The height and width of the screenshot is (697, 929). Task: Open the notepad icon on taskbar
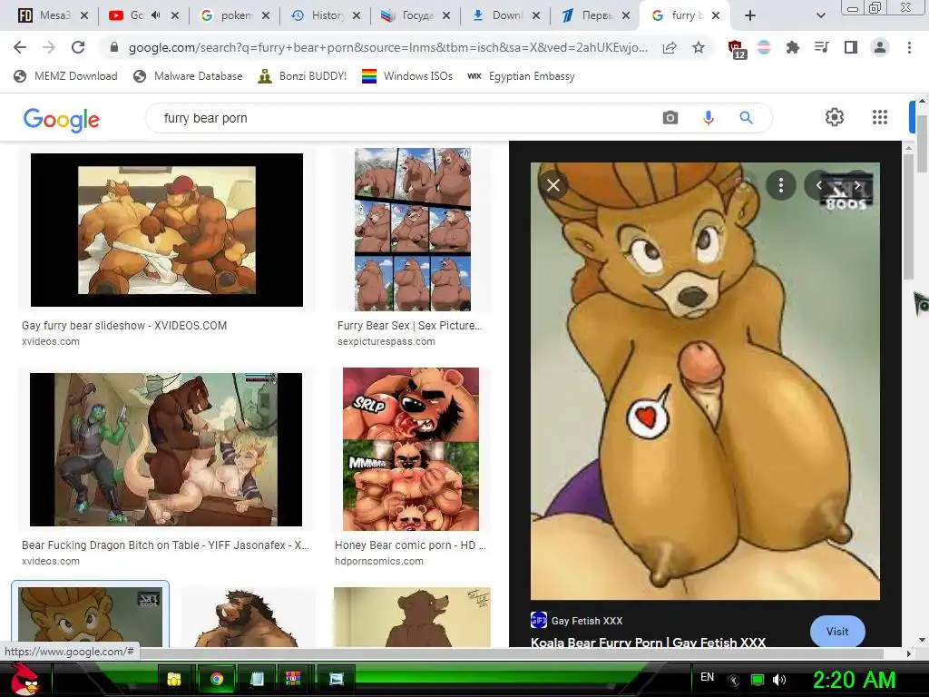point(257,679)
